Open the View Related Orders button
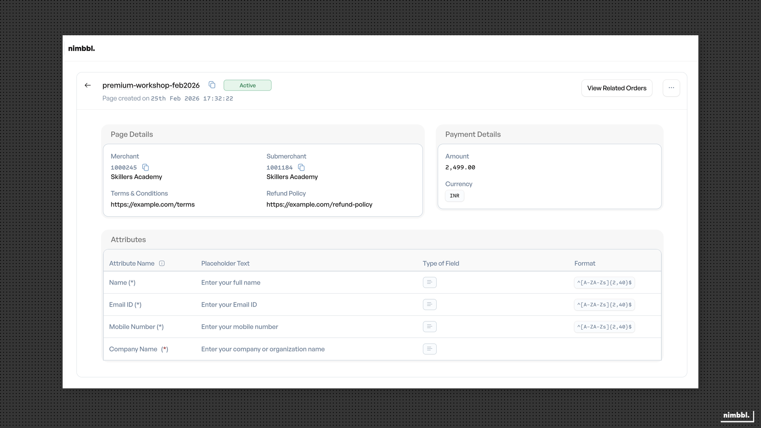 (616, 88)
